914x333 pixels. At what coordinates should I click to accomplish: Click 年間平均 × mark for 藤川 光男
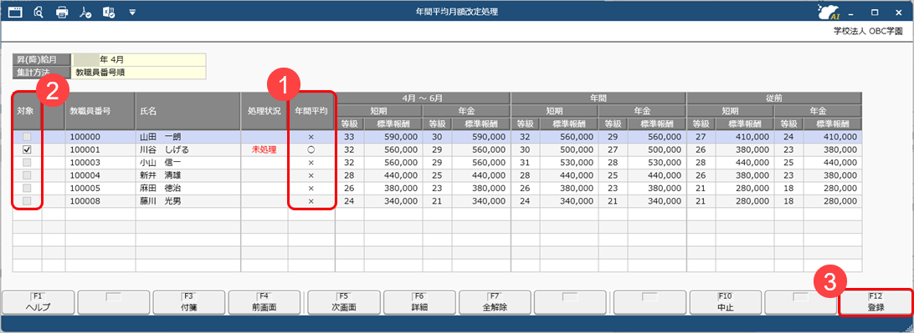coord(311,201)
